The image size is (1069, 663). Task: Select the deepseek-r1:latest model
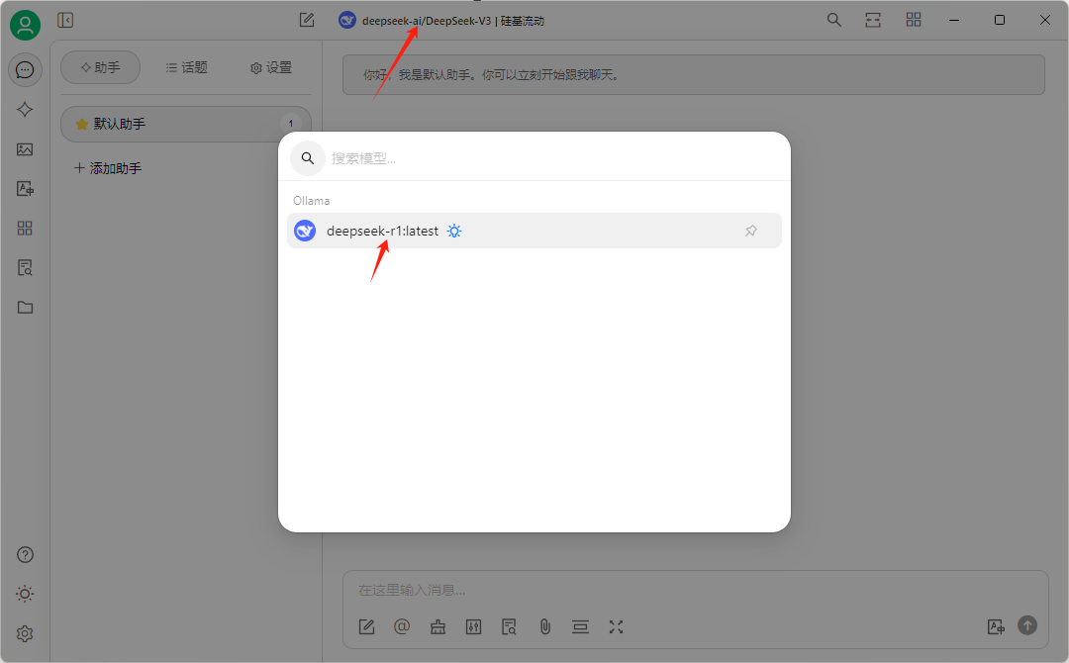534,231
